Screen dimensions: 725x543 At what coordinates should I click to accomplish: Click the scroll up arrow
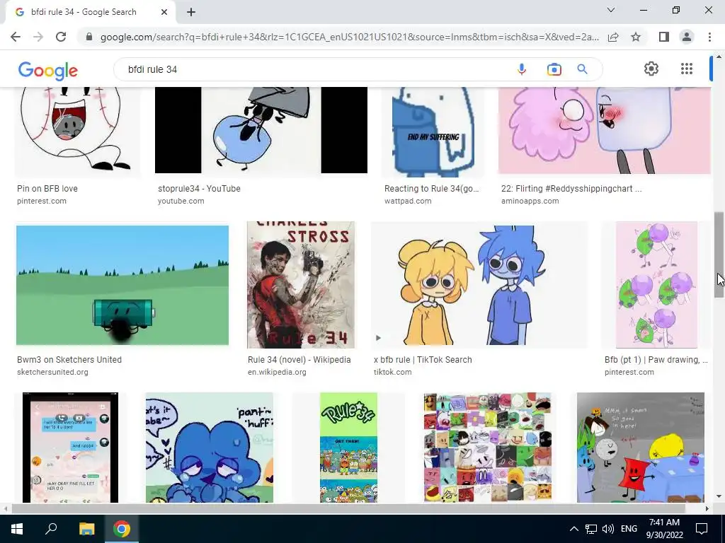(719, 57)
